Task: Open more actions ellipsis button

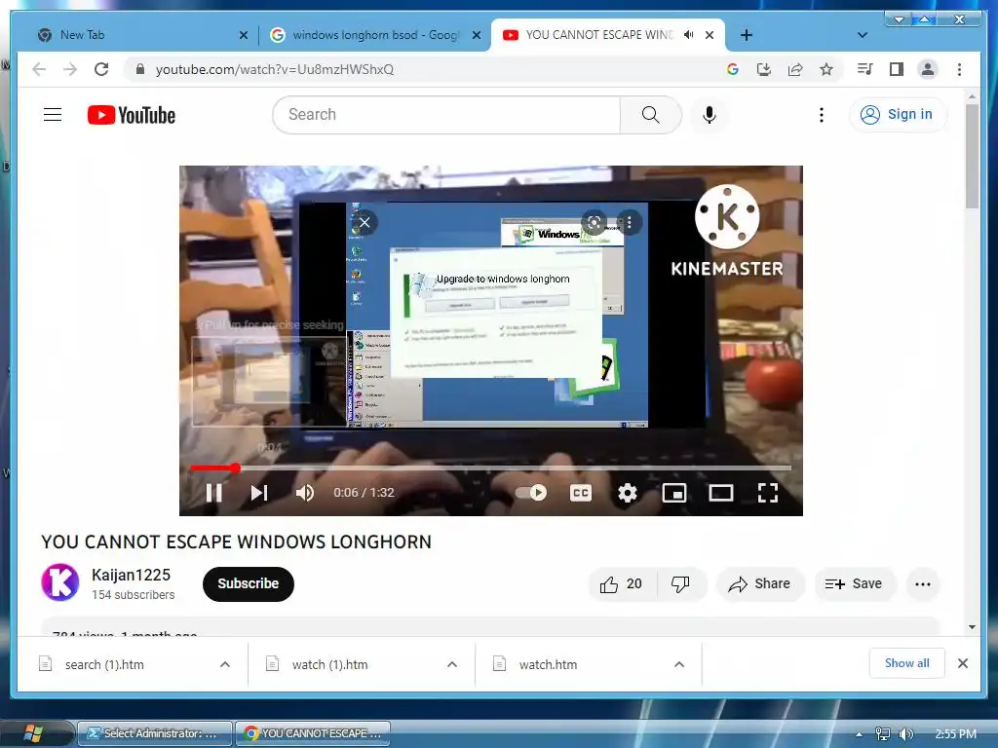Action: (x=923, y=584)
